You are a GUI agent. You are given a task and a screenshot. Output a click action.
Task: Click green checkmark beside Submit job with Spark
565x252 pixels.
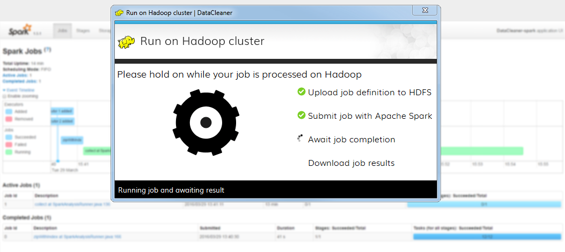[x=301, y=115]
